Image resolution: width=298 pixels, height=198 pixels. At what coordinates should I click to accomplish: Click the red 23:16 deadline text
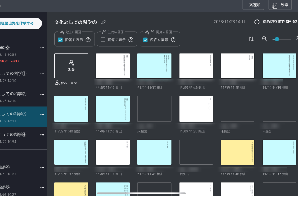point(15,61)
